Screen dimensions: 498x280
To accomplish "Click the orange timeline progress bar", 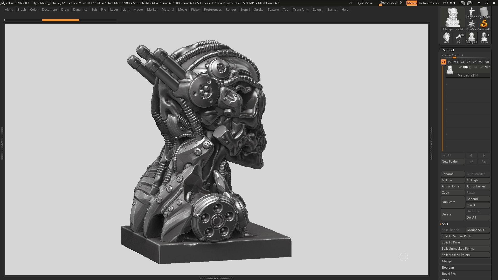I will [60, 20].
